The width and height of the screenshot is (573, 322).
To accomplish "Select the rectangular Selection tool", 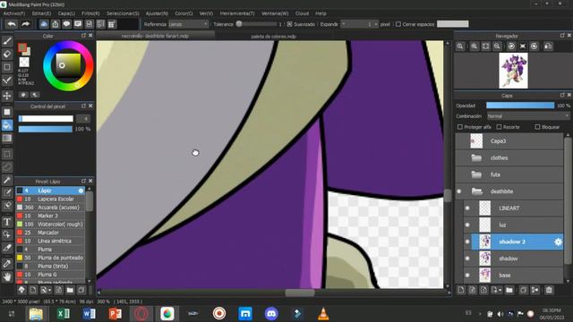I will click(x=7, y=154).
